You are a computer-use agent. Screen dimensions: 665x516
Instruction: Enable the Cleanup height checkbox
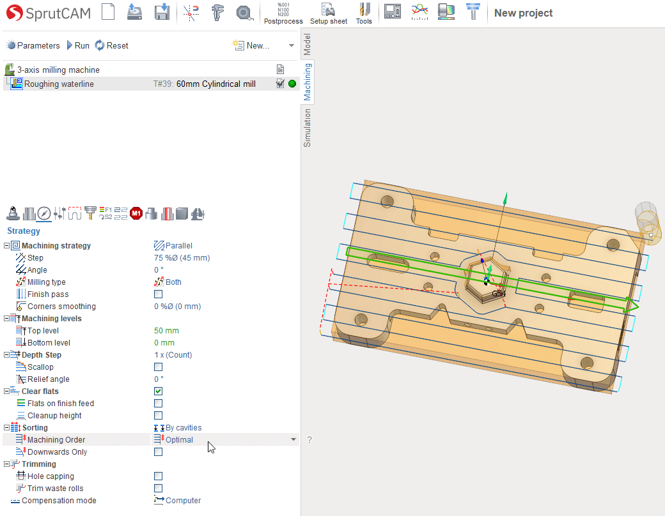coord(158,416)
